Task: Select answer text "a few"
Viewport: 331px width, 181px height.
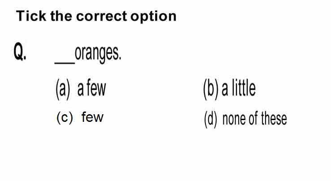Action: pos(91,87)
